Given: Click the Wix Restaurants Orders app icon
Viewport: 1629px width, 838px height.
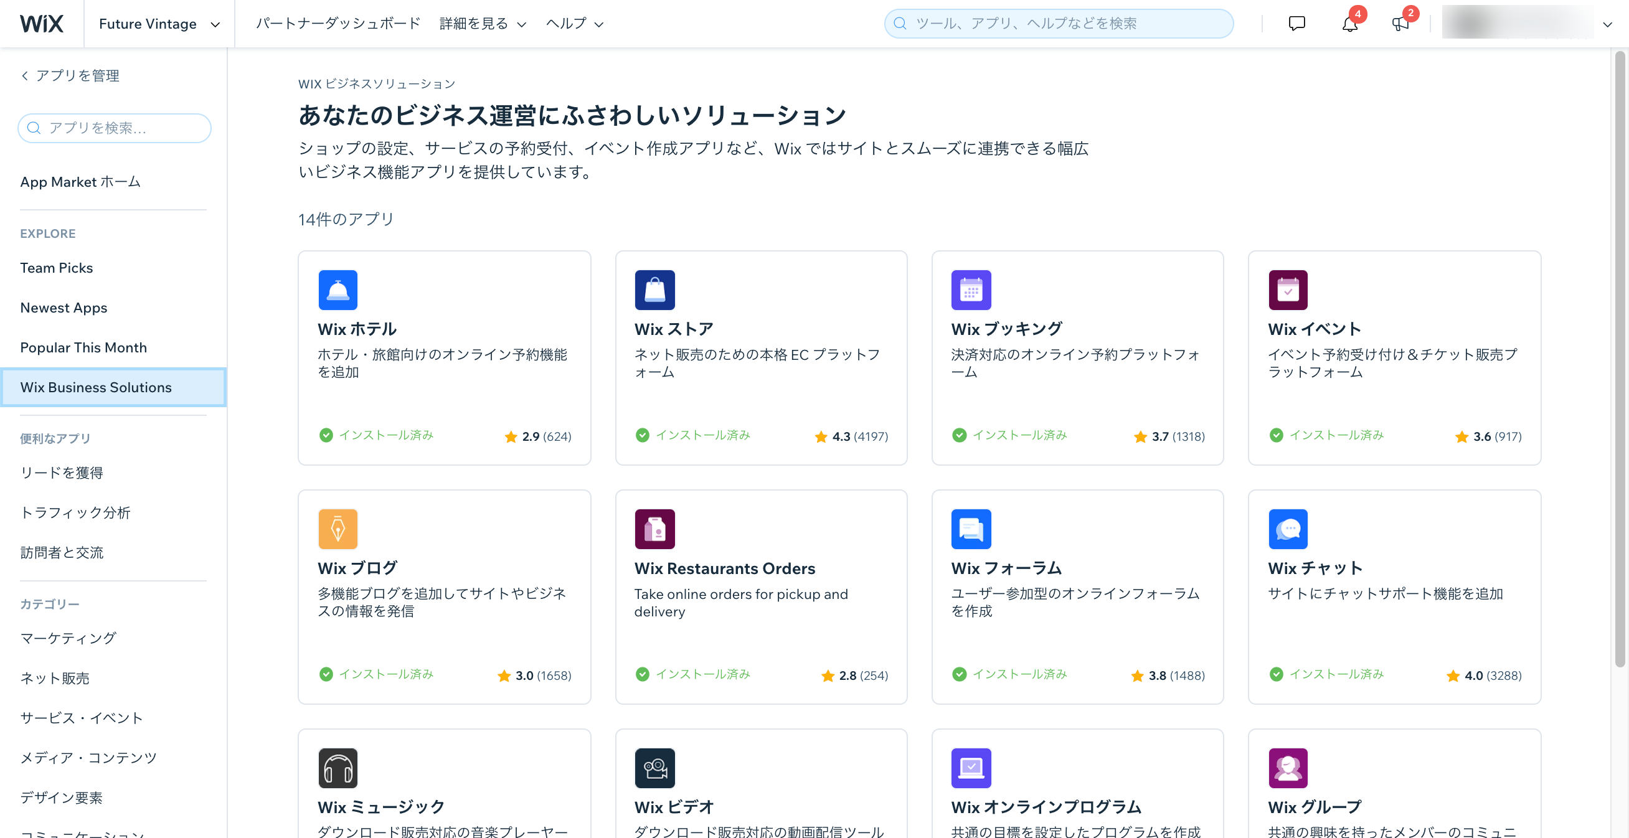Looking at the screenshot, I should (655, 529).
